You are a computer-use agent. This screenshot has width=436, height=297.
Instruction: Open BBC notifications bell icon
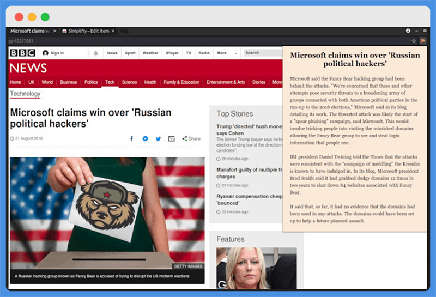pyautogui.click(x=96, y=53)
